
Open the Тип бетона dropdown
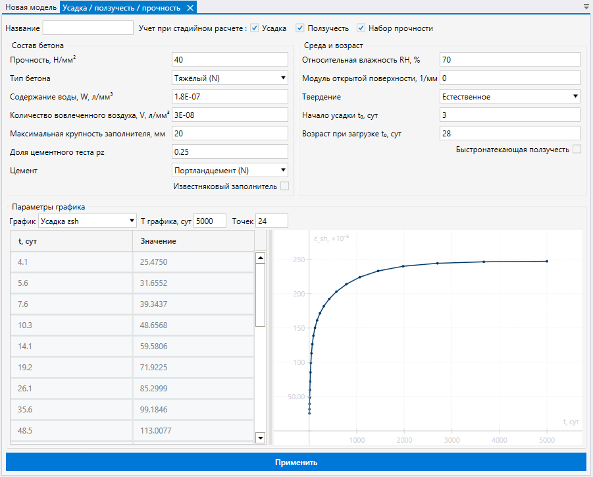(x=230, y=78)
